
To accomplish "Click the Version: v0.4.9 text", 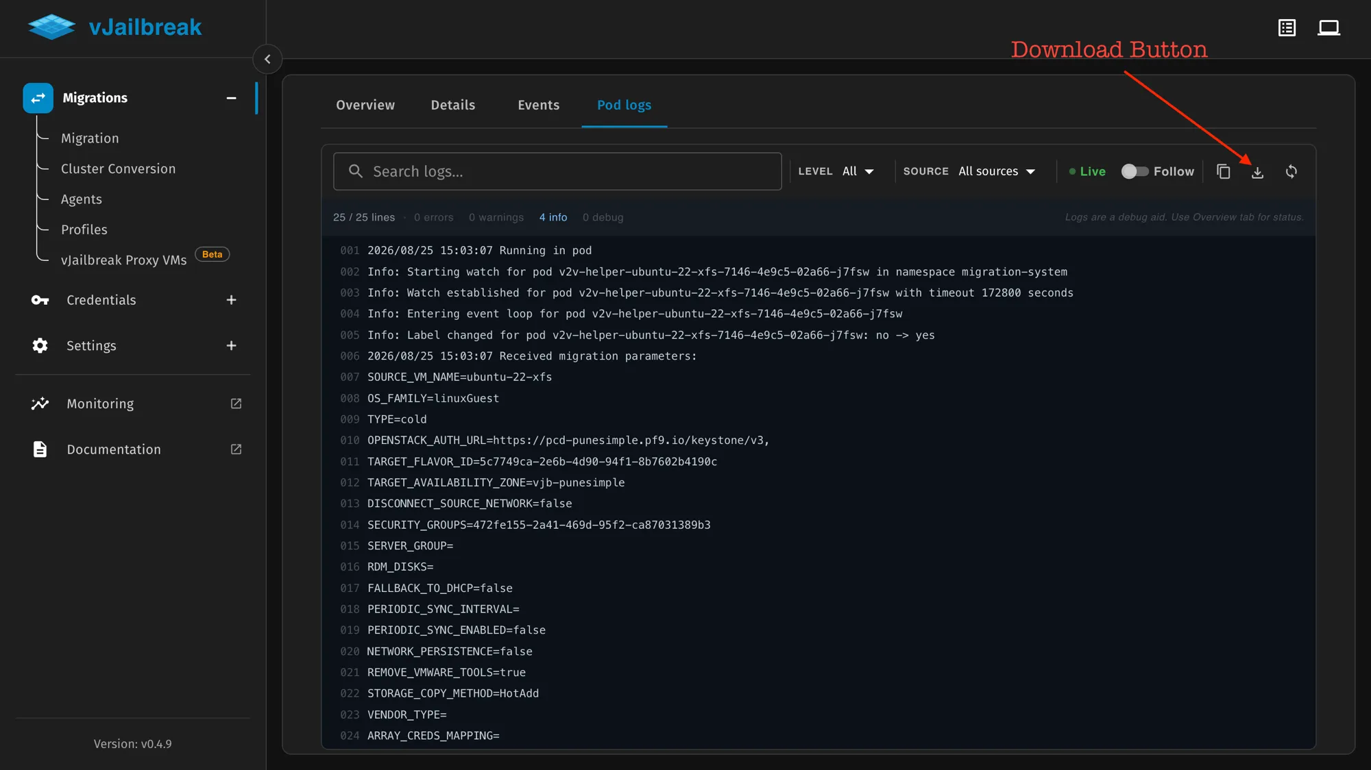I will point(133,744).
